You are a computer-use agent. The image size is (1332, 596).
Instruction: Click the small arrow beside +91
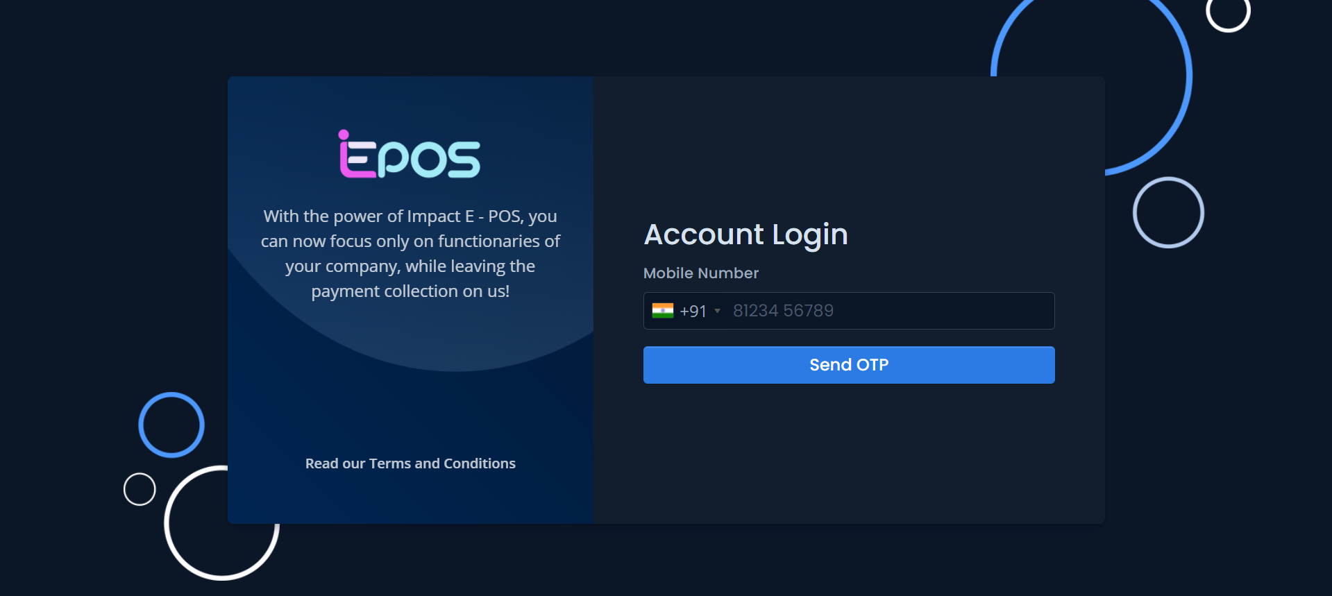[717, 311]
